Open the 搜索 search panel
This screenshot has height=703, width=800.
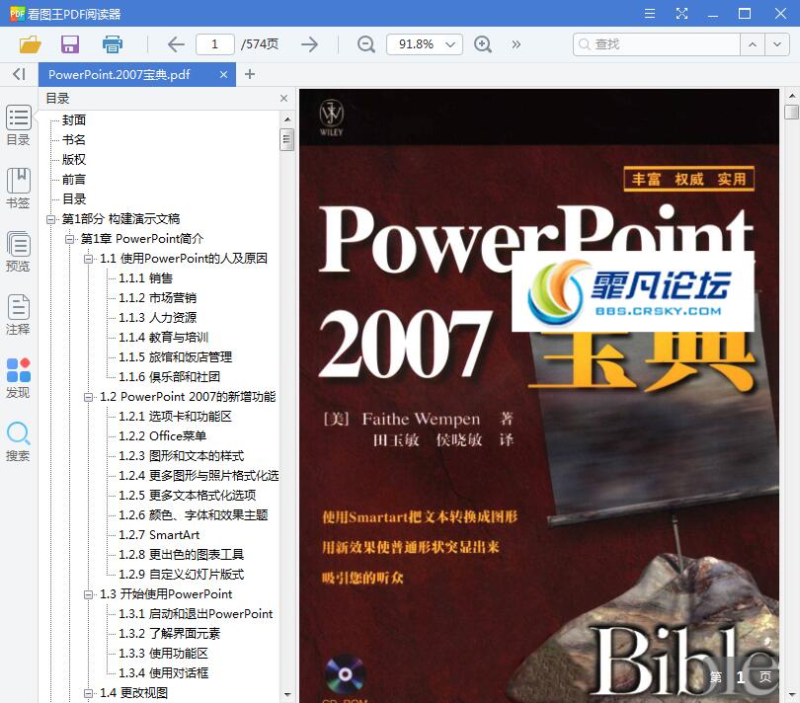click(x=19, y=441)
